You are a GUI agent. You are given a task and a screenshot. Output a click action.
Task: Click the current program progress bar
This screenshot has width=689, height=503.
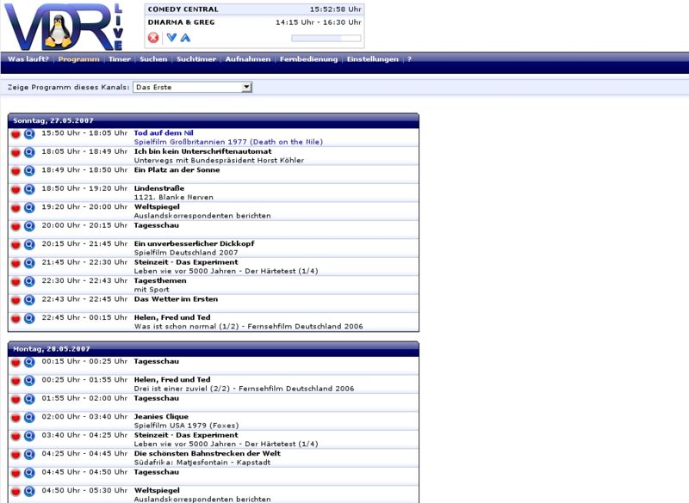(326, 38)
